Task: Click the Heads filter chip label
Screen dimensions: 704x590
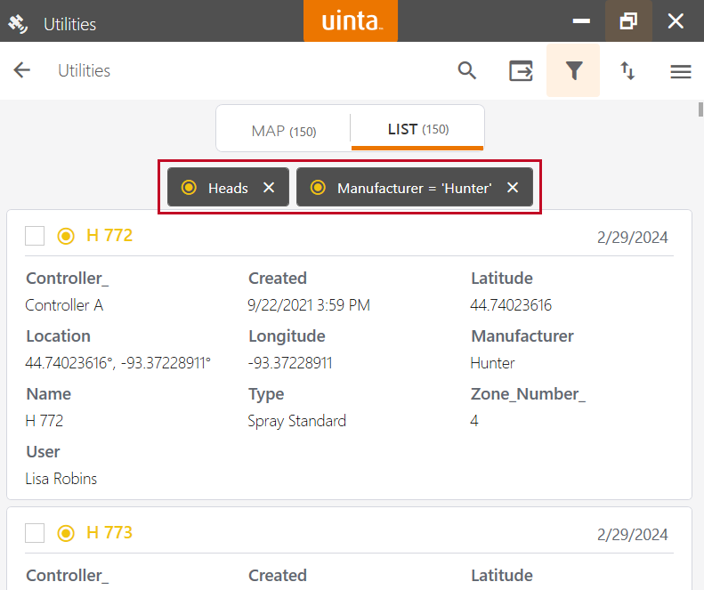Action: (228, 188)
